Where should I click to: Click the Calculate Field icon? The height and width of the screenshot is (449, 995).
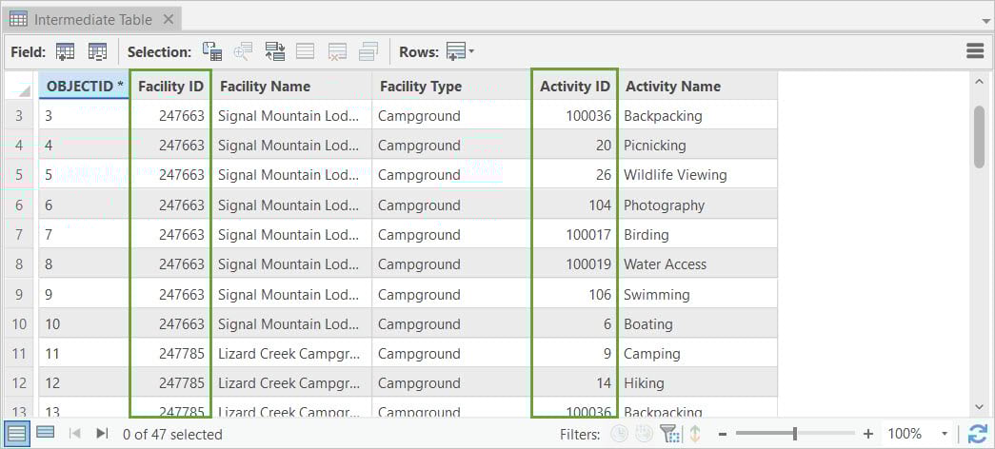(98, 51)
